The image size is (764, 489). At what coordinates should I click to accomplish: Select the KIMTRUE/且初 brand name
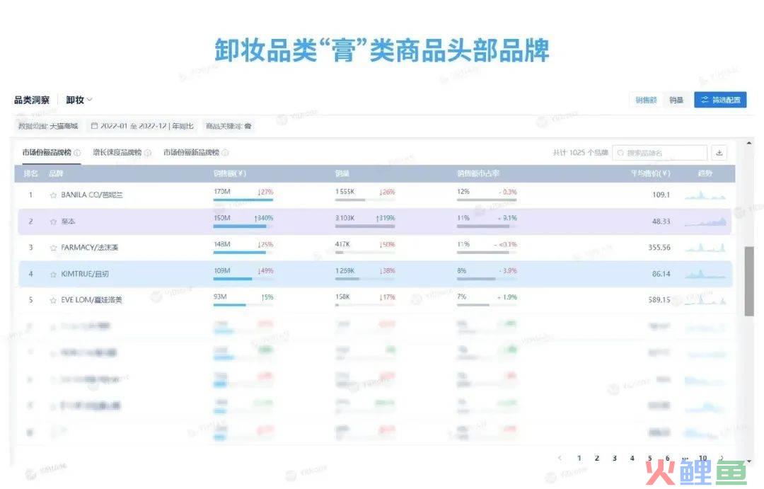[85, 274]
